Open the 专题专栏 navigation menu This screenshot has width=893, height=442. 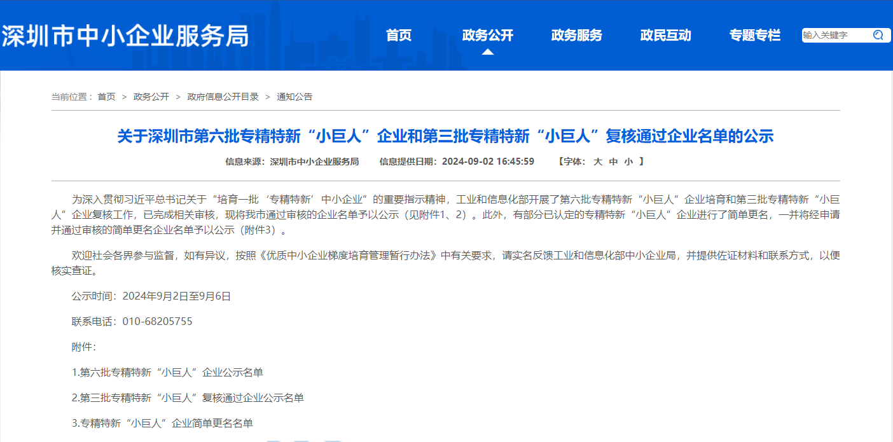754,36
